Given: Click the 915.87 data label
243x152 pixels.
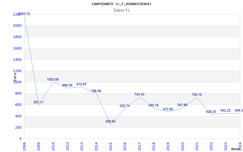Looking at the screenshot, I should [82, 84].
